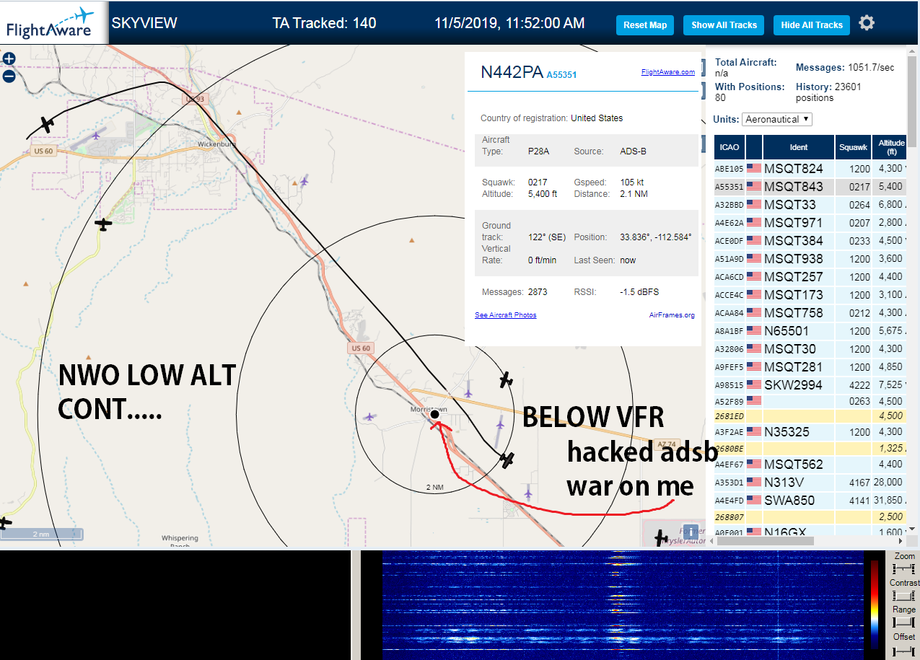Open See Aircraft Photos link

[505, 315]
